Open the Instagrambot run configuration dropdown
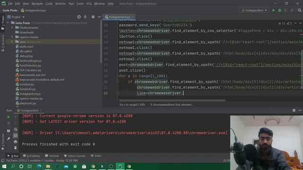The image size is (303, 170). pos(254,10)
